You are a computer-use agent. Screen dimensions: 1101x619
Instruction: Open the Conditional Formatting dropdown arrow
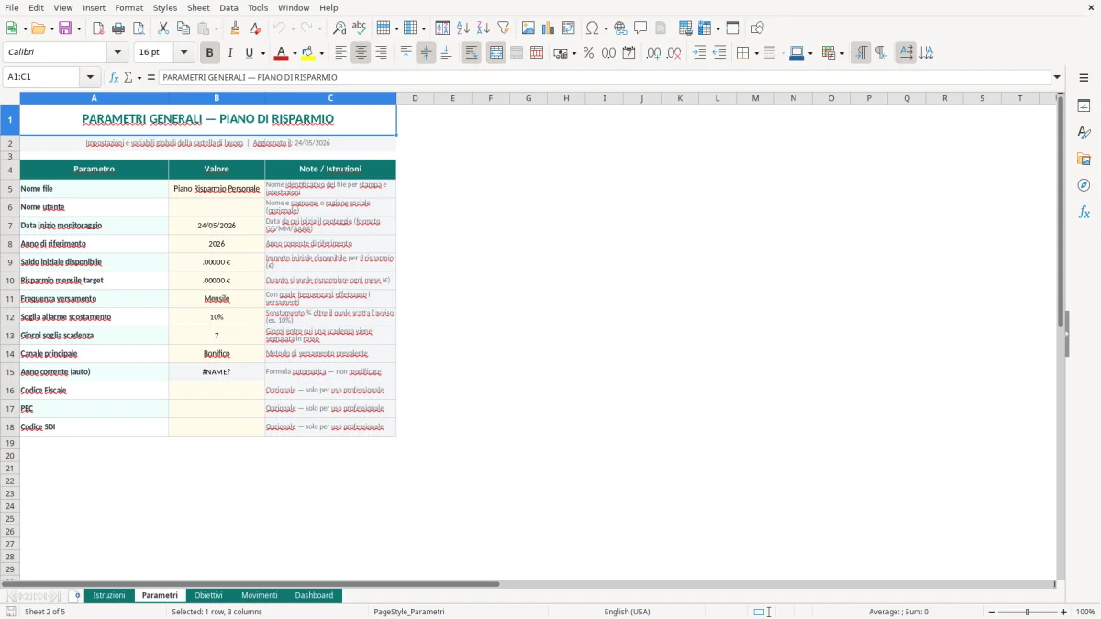(x=841, y=53)
